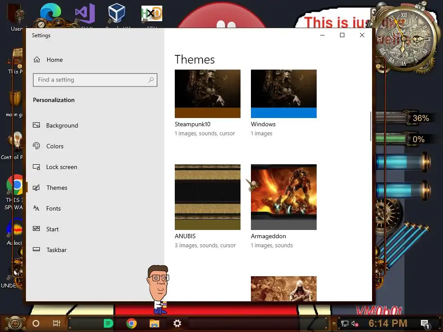The height and width of the screenshot is (332, 443).
Task: Open the notification center icon
Action: pos(425,324)
